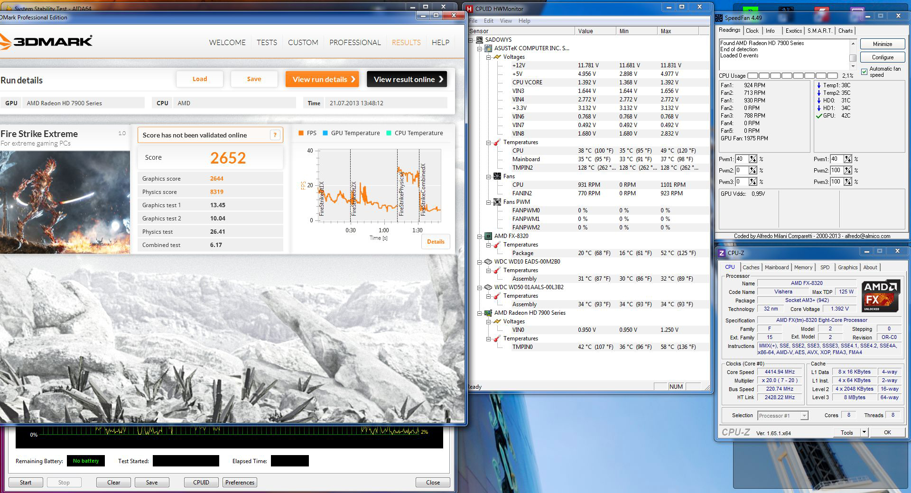The width and height of the screenshot is (911, 493).
Task: Click the right Pwm2 spinner arrows
Action: pos(847,171)
